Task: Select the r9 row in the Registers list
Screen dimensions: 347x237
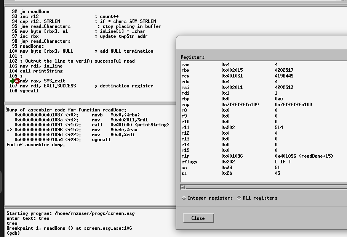Action: 264,116
